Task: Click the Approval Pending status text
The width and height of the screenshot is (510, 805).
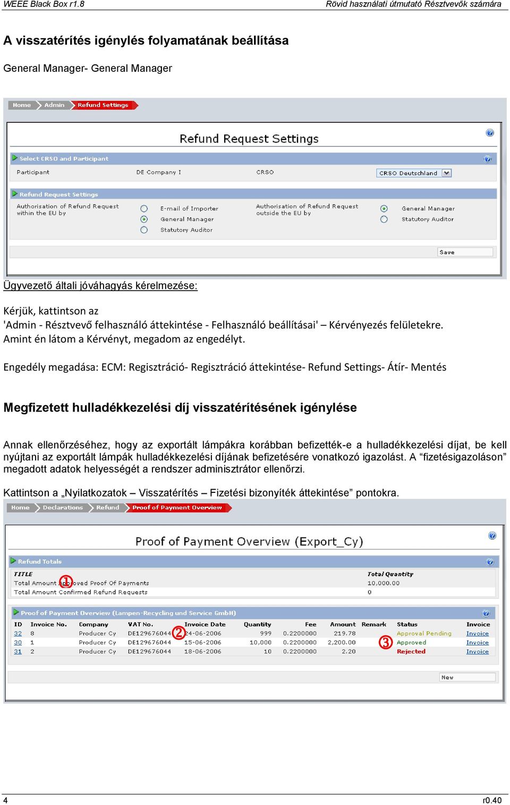Action: pos(424,634)
